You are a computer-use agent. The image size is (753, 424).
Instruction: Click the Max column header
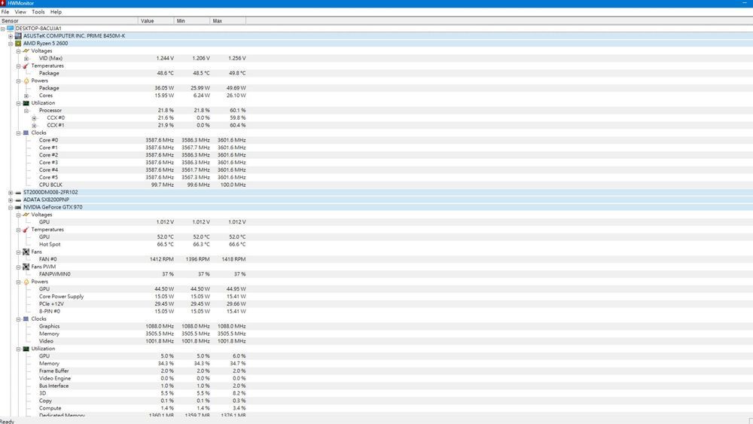[x=217, y=20]
